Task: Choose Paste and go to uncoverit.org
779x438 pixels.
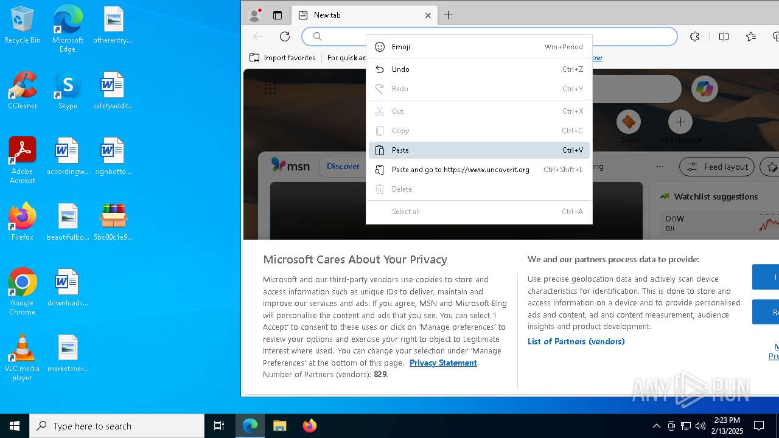Action: click(479, 170)
